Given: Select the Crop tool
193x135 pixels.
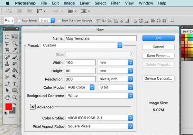Looking at the screenshot, I should (x=7, y=50).
